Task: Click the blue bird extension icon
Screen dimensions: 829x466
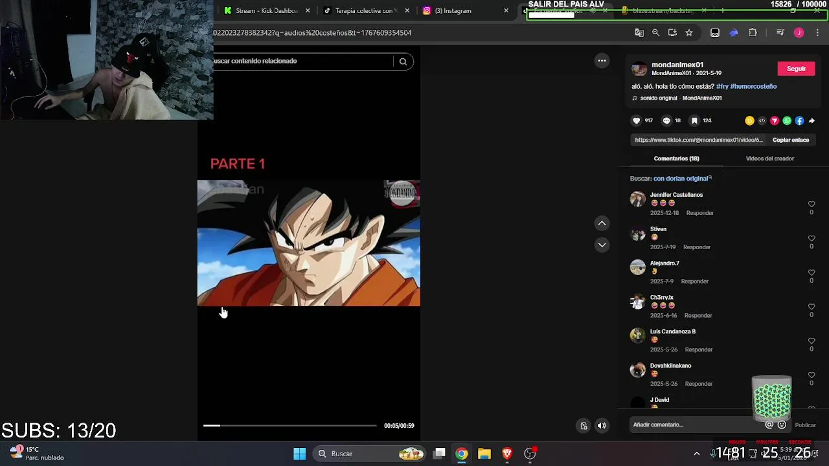Action: click(734, 33)
